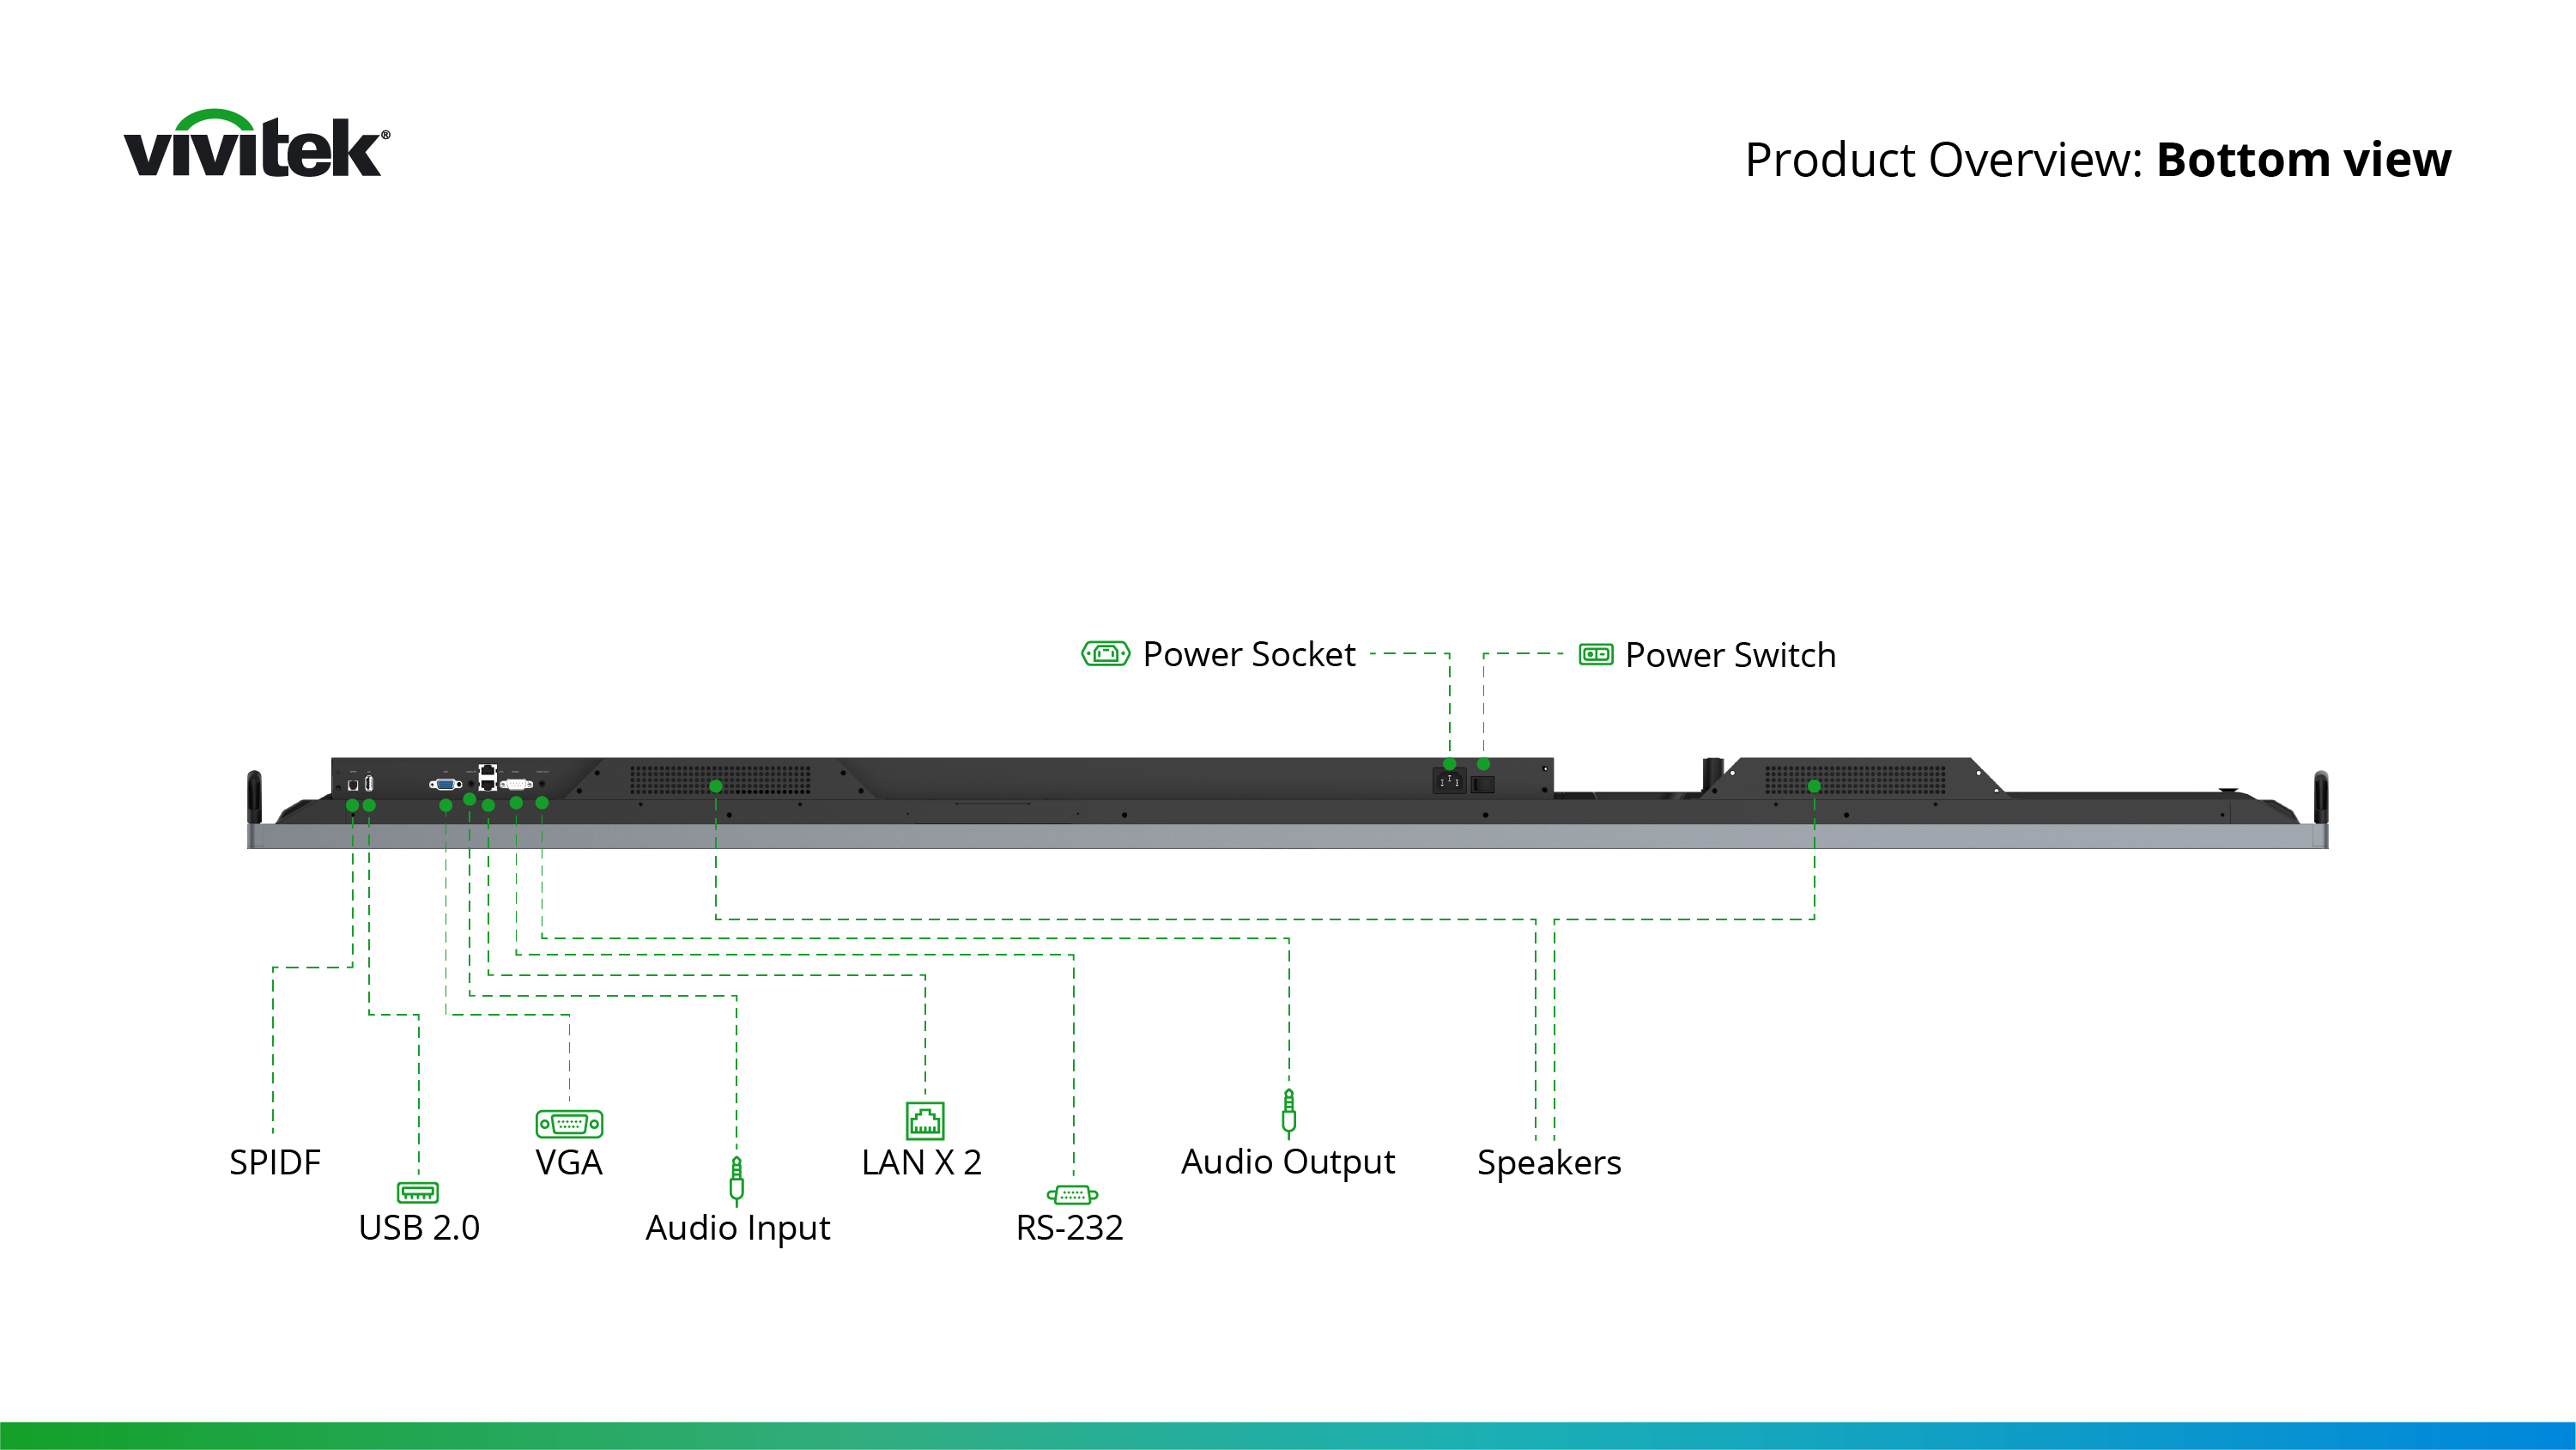Click the RS-232 serial connector icon
The image size is (2576, 1450).
(x=1072, y=1195)
